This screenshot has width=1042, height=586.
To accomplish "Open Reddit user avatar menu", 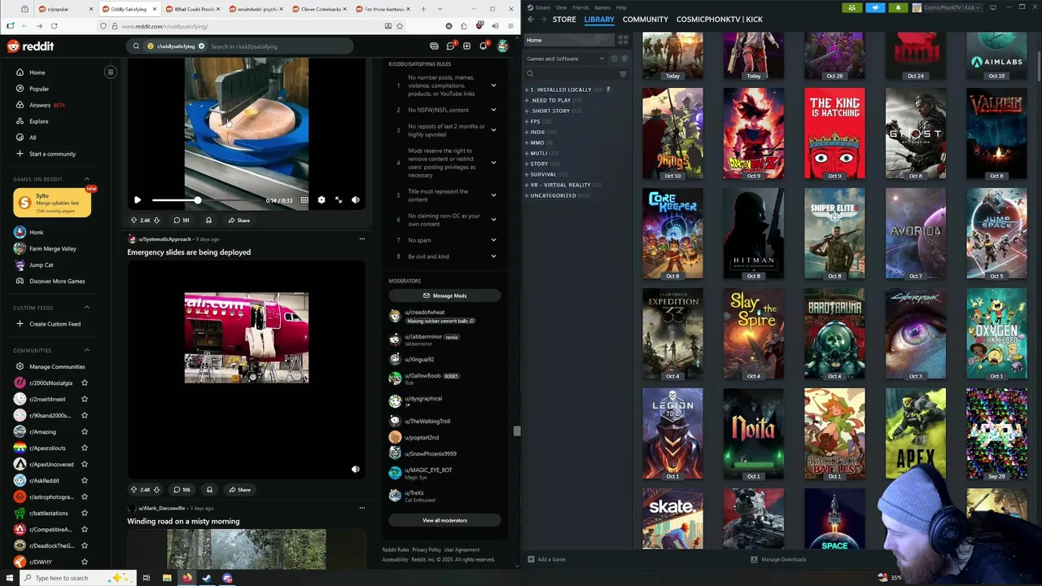I will 503,46.
